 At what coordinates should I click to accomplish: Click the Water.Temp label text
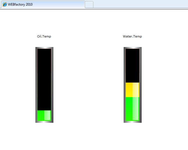(132, 36)
